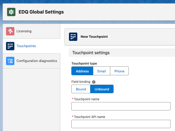Focus the Touchpoint name input field
175x131 pixels.
(121, 106)
